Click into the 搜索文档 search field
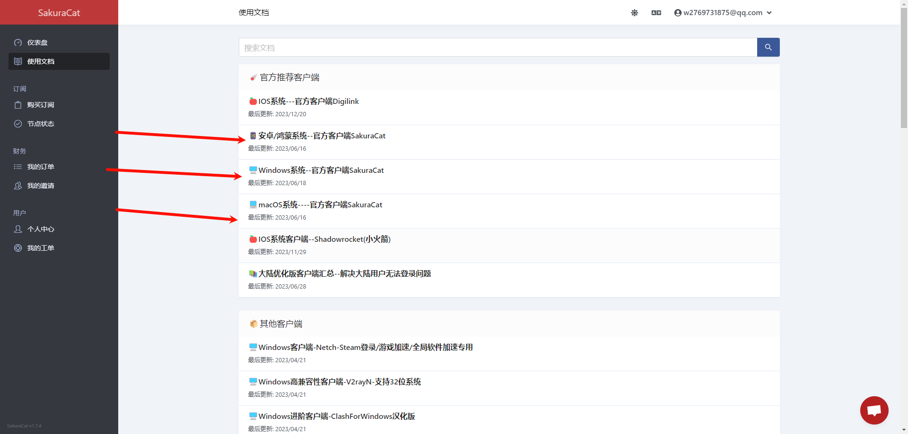Viewport: 908px width, 434px height. pyautogui.click(x=498, y=47)
